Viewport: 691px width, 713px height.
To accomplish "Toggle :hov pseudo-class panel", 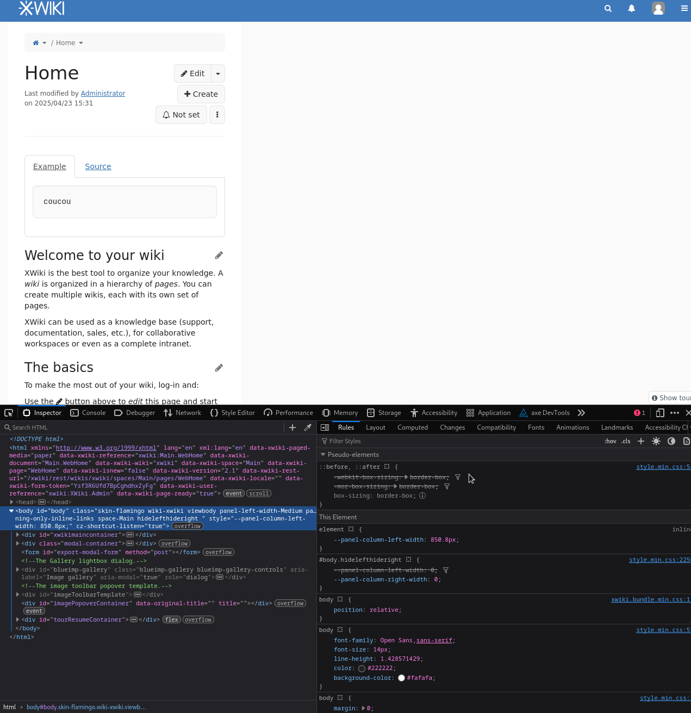I will 611,441.
